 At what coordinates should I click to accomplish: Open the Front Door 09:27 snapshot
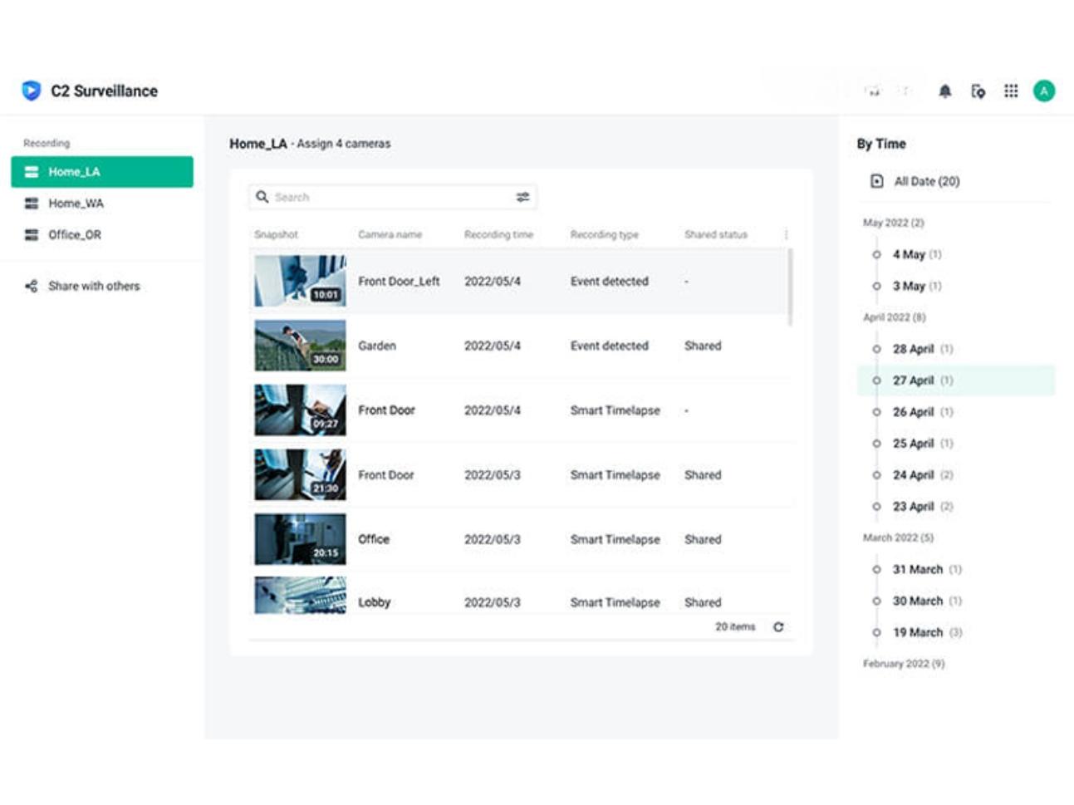point(300,410)
